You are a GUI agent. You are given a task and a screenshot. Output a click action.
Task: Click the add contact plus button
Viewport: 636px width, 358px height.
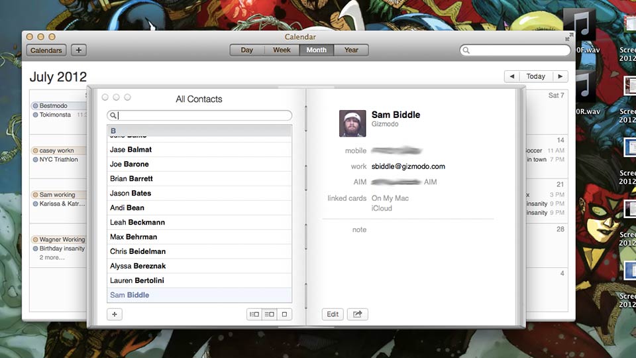[114, 314]
